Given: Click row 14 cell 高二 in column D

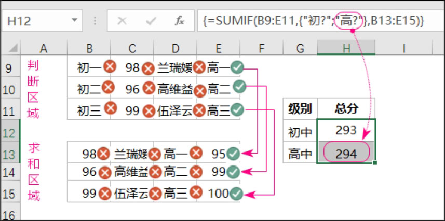Looking at the screenshot, I should point(176,172).
